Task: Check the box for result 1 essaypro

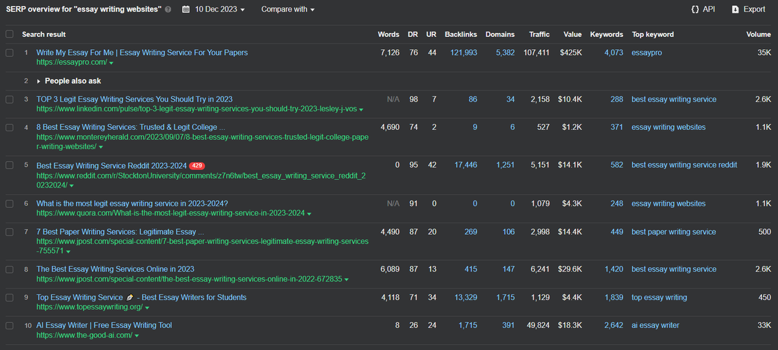Action: [x=9, y=52]
